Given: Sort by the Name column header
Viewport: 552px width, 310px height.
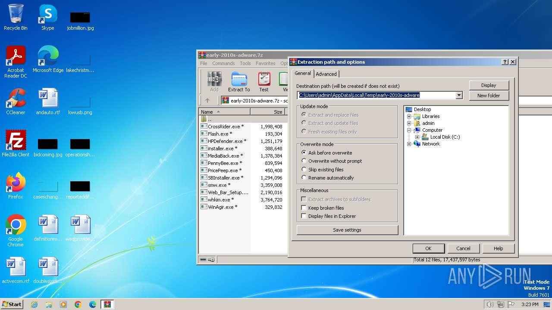Looking at the screenshot, I should [x=224, y=112].
